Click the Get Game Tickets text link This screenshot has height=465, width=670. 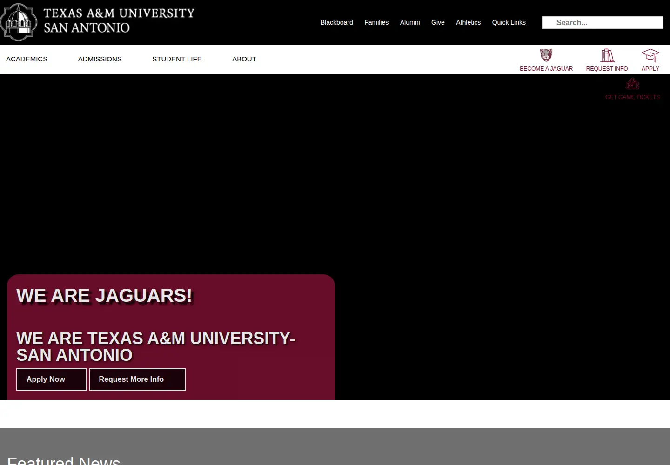click(632, 97)
